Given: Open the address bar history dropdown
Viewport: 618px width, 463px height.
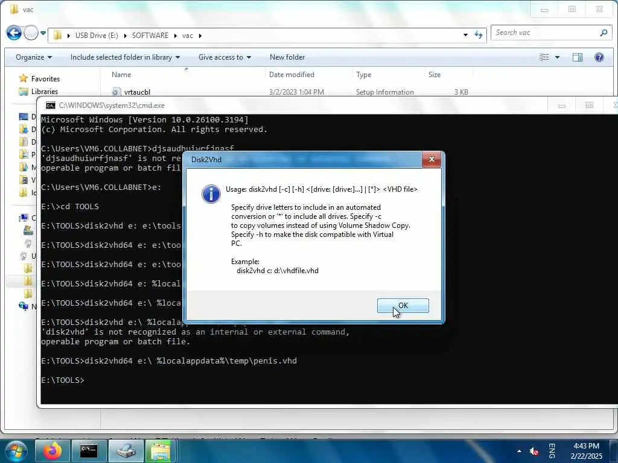Looking at the screenshot, I should (x=465, y=35).
